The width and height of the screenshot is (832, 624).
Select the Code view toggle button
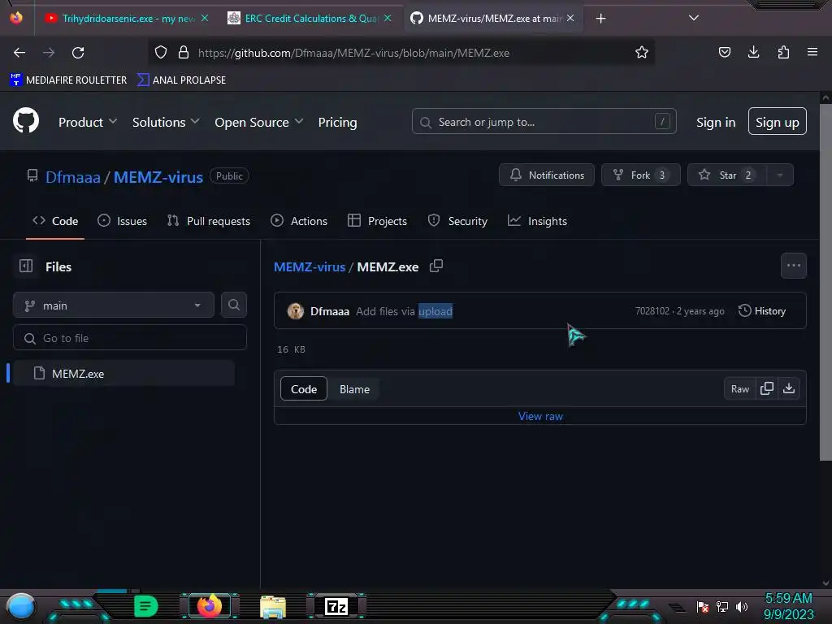pyautogui.click(x=304, y=389)
